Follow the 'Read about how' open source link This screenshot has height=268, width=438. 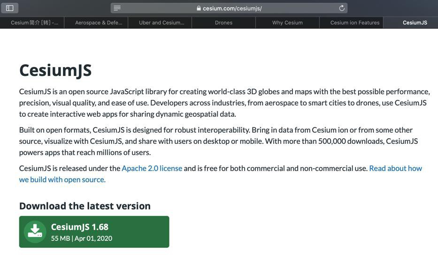395,168
